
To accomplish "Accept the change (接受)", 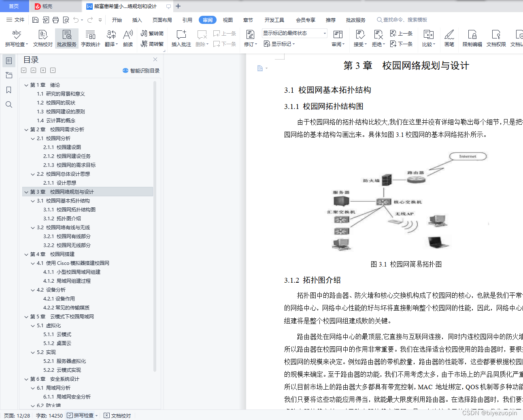I will [x=360, y=38].
